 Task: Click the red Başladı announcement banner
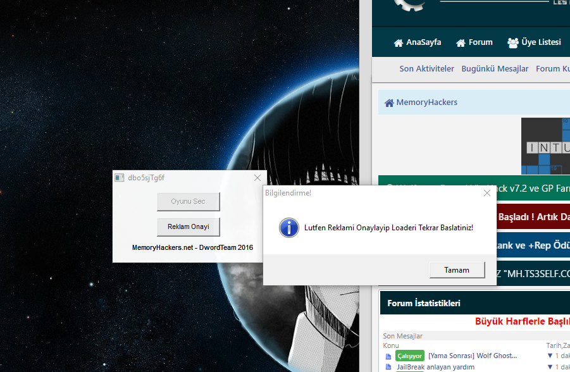(x=533, y=217)
